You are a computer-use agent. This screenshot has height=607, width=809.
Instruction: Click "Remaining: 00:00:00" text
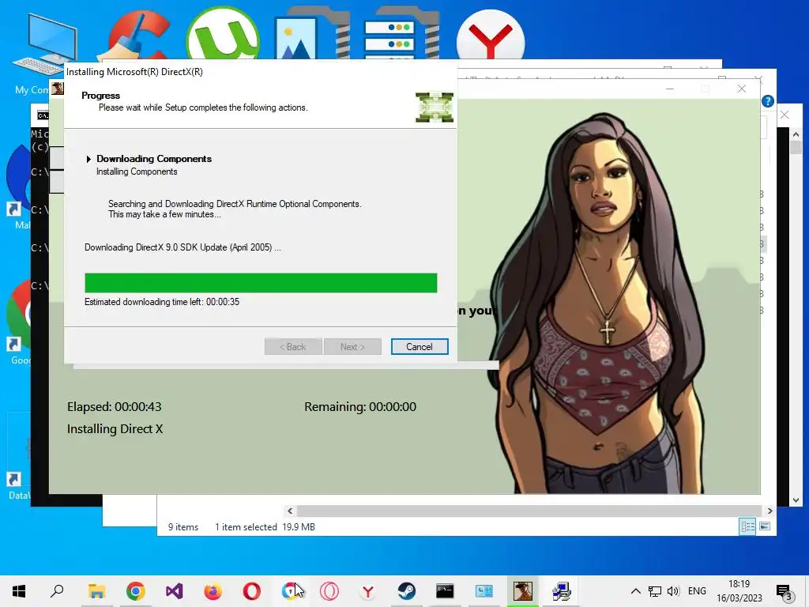coord(360,407)
